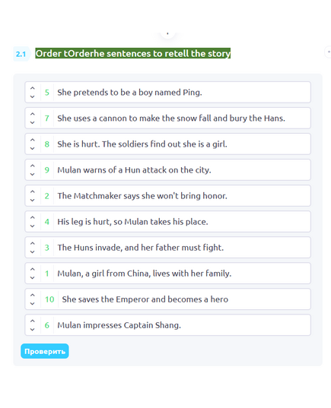Move 'Mulan impresses Captain Shang' down
Screen dimensions: 331x408
click(32, 330)
